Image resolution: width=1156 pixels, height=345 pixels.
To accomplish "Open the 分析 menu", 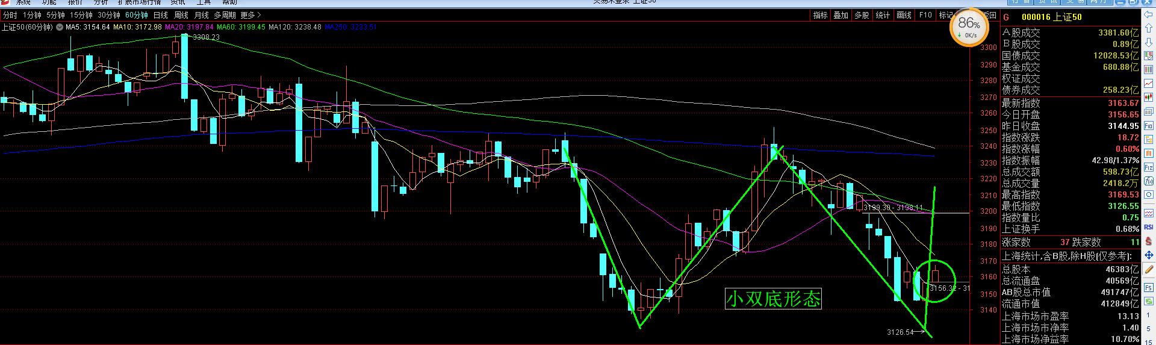I will click(x=101, y=2).
